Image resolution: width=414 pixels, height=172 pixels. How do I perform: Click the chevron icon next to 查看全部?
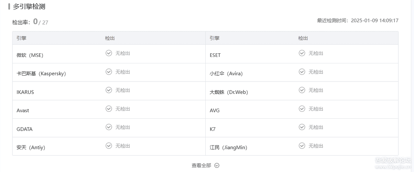pos(217,166)
